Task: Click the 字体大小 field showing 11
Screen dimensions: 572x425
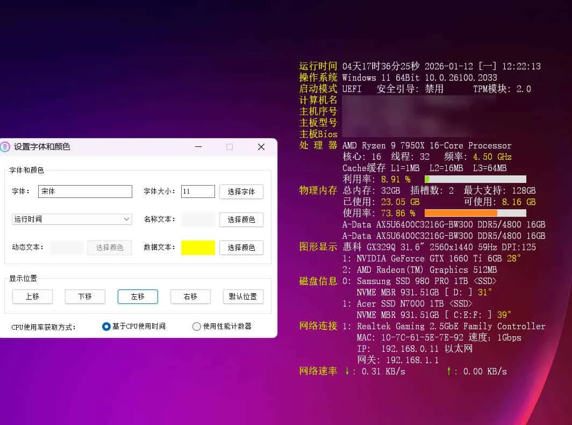Action: 197,192
